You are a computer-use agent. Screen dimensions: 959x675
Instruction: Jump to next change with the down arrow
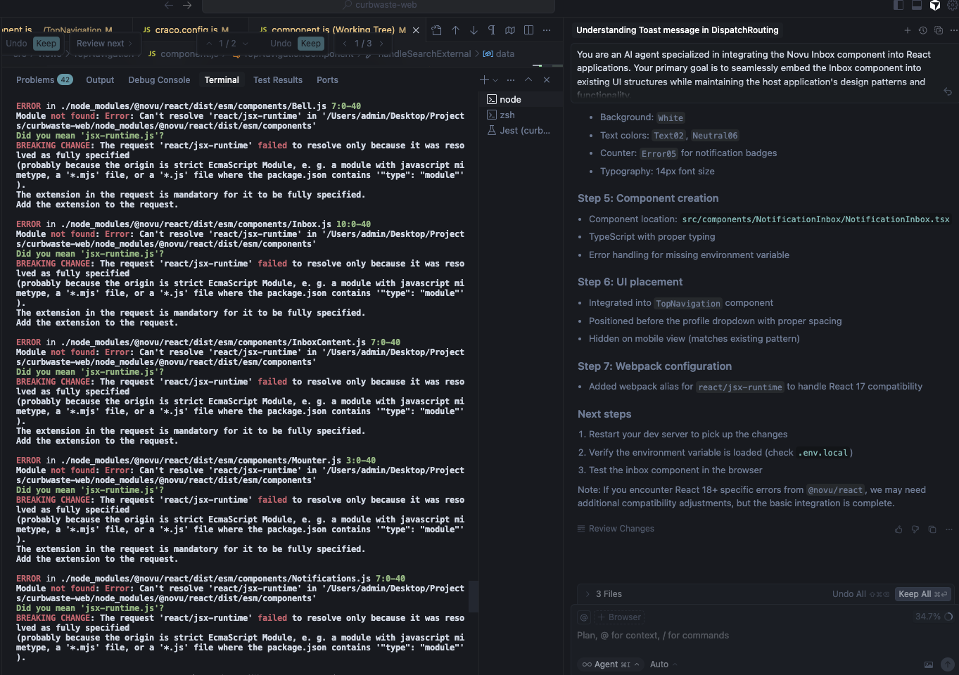pos(474,30)
